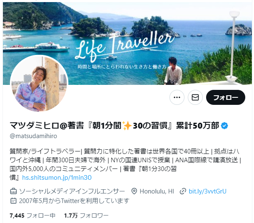The height and width of the screenshot is (223, 254).
Task: Open the hs.shitsumon.jp/1min30 link
Action: point(57,178)
